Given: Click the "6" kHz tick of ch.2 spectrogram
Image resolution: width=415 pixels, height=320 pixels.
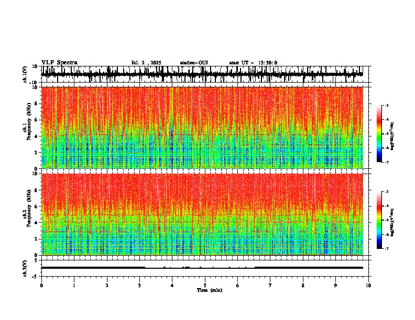Looking at the screenshot, I should coord(36,207).
